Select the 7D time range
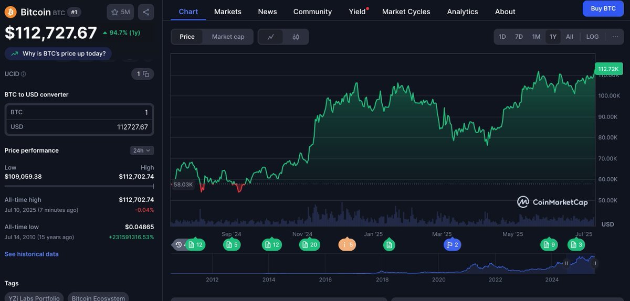 519,37
